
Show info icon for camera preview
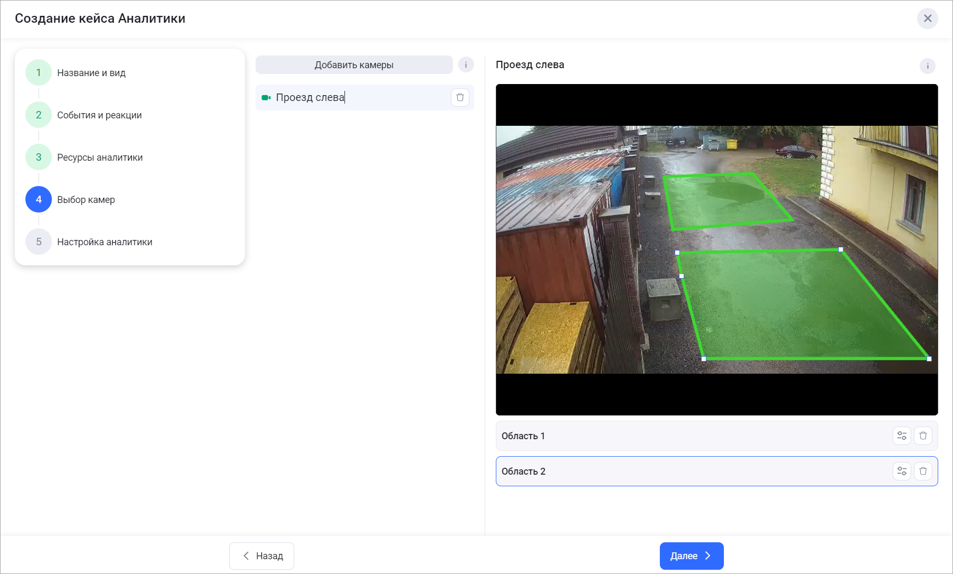click(927, 66)
